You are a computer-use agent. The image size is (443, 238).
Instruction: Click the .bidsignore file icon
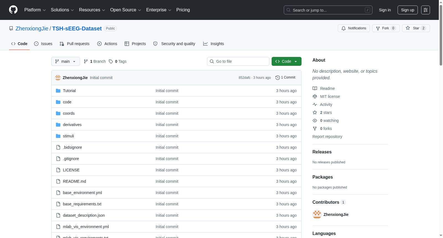point(58,147)
